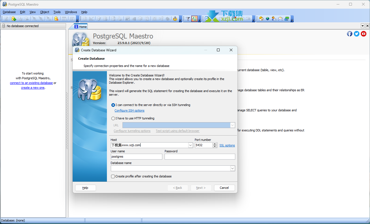Click the person with card toolbar icon

tap(274, 19)
